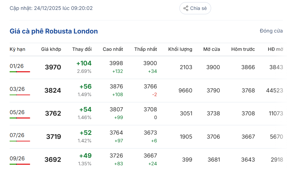Click the Đóng cửa status label
Viewport: 294px width, 169px height.
point(271,31)
